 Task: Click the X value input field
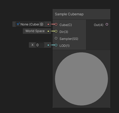[40, 45]
